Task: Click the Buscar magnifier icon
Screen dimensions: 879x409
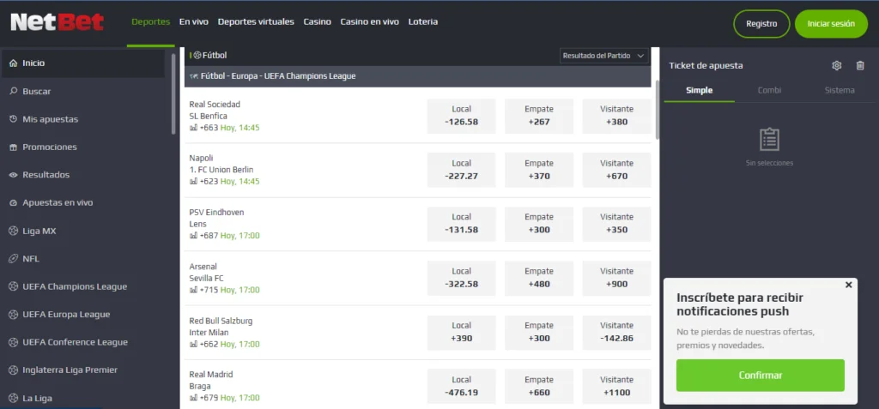Action: point(14,91)
